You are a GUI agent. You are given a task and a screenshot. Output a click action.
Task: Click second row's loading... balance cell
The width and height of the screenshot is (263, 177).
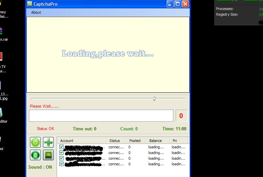[x=156, y=153]
